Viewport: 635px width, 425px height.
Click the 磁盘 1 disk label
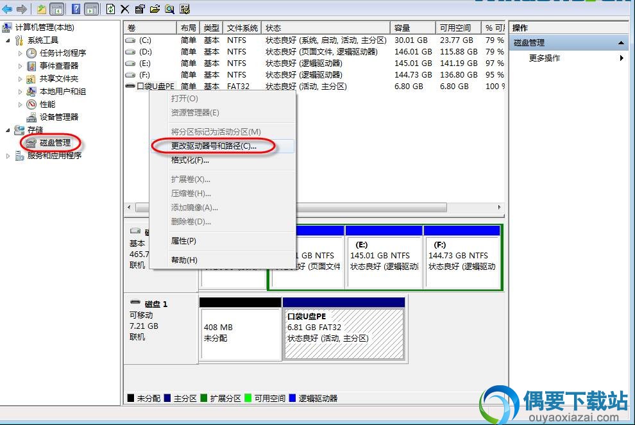(x=156, y=304)
